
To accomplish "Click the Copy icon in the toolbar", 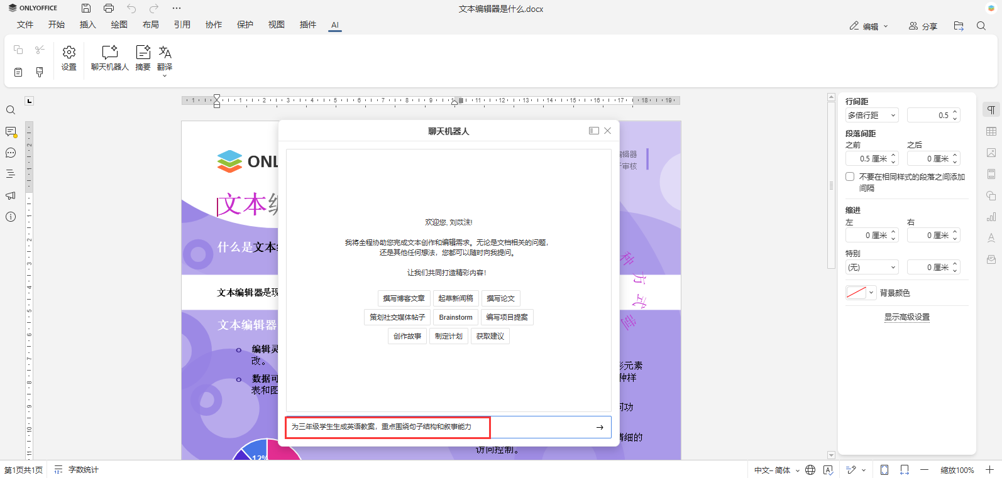I will click(x=18, y=50).
